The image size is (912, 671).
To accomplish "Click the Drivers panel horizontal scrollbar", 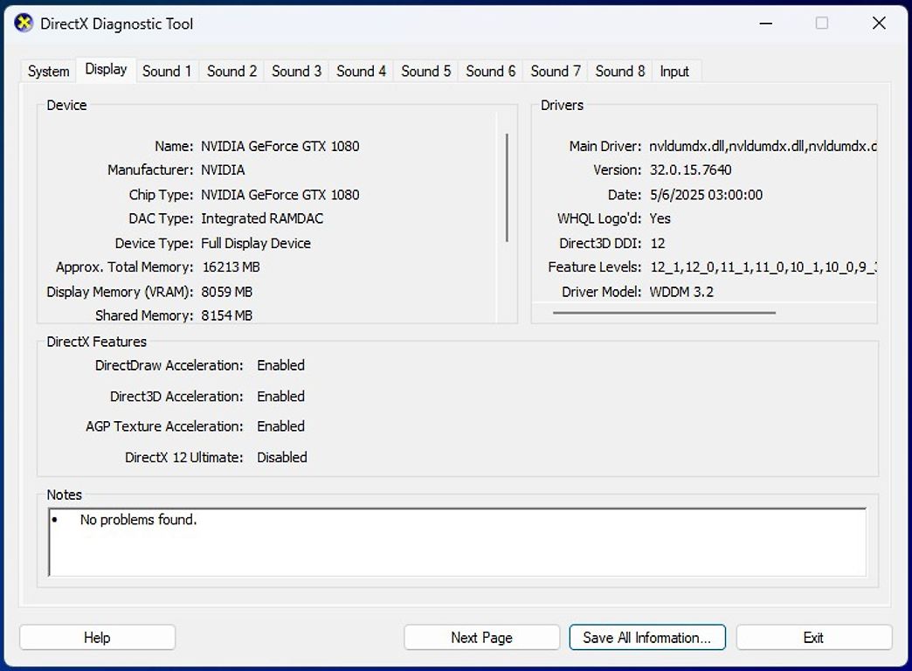I will [664, 313].
